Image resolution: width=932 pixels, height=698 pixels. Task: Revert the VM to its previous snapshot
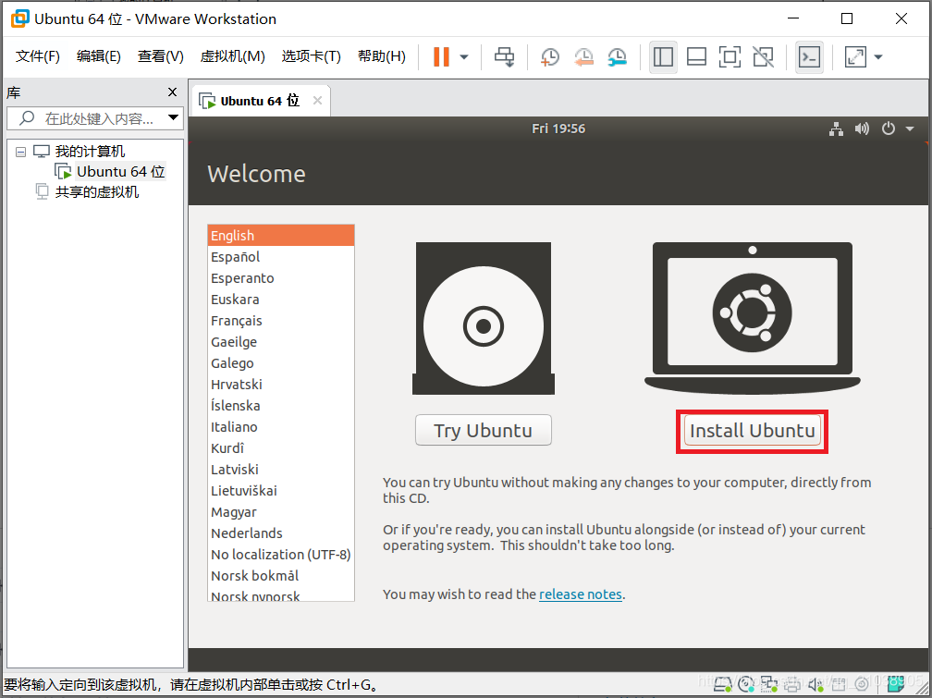pos(583,57)
